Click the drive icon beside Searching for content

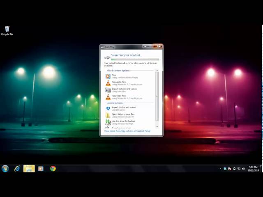(107, 57)
